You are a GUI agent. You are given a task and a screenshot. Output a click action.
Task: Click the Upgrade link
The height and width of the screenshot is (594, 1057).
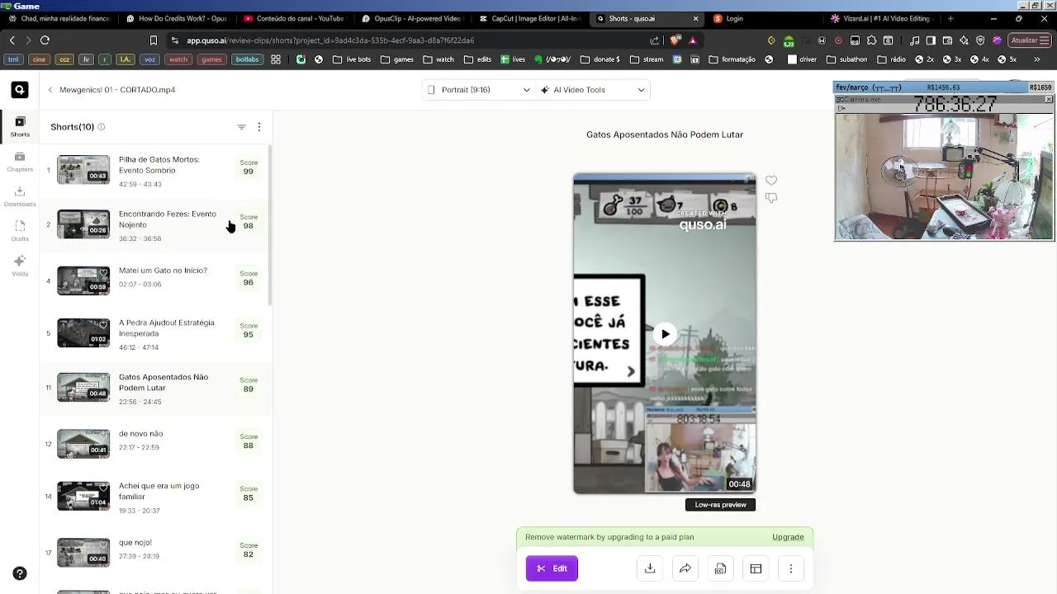coord(788,537)
